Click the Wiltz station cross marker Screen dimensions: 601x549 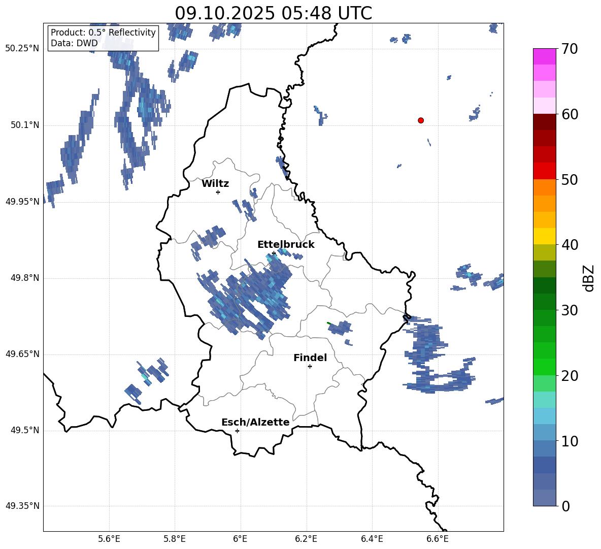click(x=218, y=192)
